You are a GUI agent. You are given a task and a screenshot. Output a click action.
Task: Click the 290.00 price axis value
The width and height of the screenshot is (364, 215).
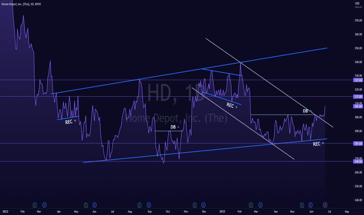(x=358, y=131)
